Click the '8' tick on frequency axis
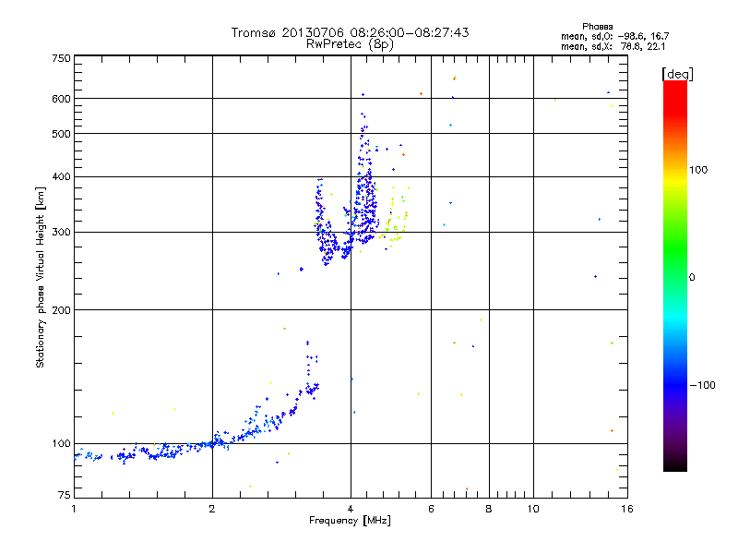Image resolution: width=738 pixels, height=554 pixels. click(489, 509)
